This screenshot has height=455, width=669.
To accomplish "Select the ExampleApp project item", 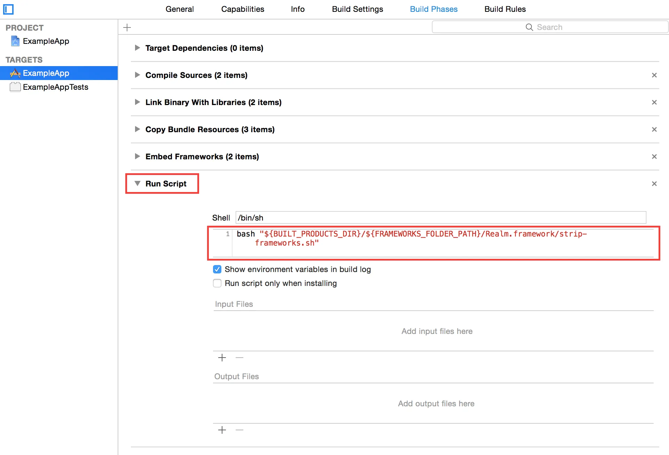I will pyautogui.click(x=46, y=41).
